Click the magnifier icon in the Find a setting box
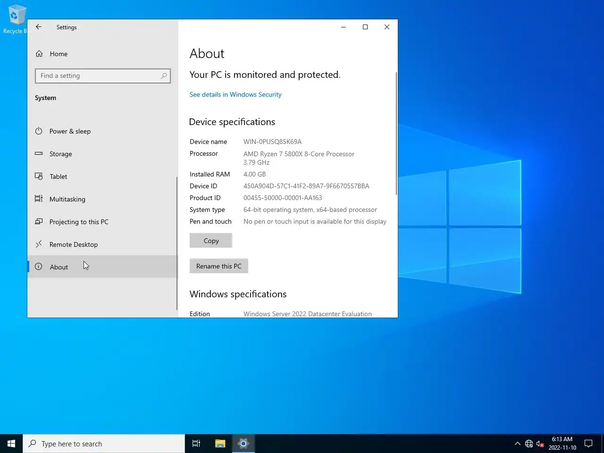Viewport: 604px width, 453px height. [x=164, y=75]
